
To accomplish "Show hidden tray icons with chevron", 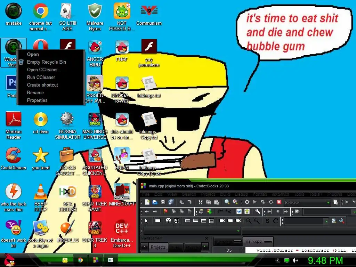I will [278, 261].
